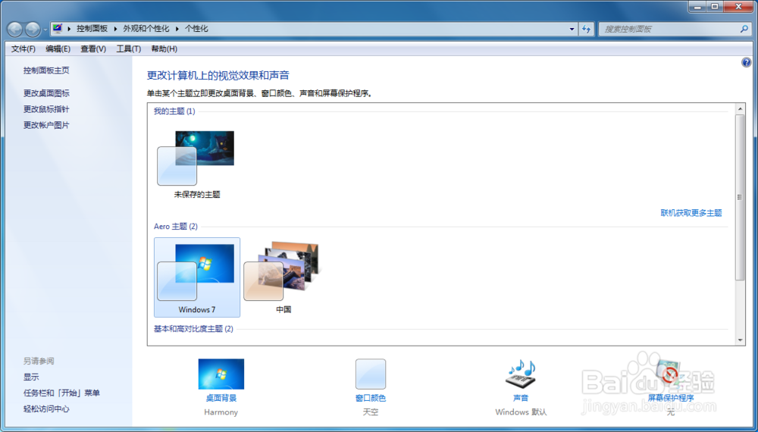Open the recent pages dropdown arrow

tap(45, 30)
